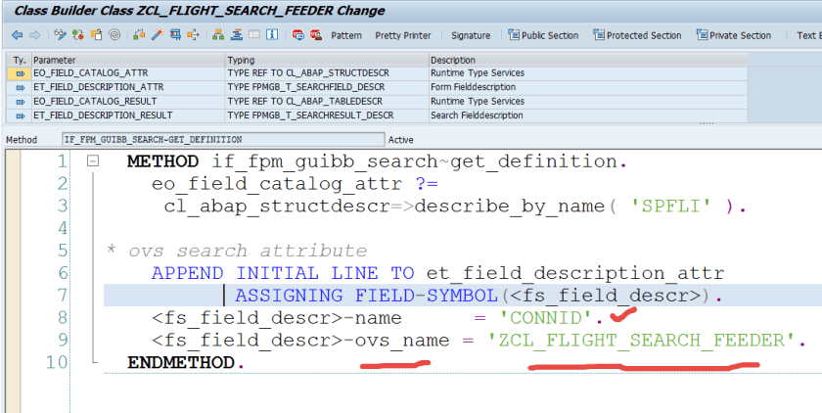Show the object list hierarchy icon
Viewport: 822px width, 413px height.
click(218, 35)
